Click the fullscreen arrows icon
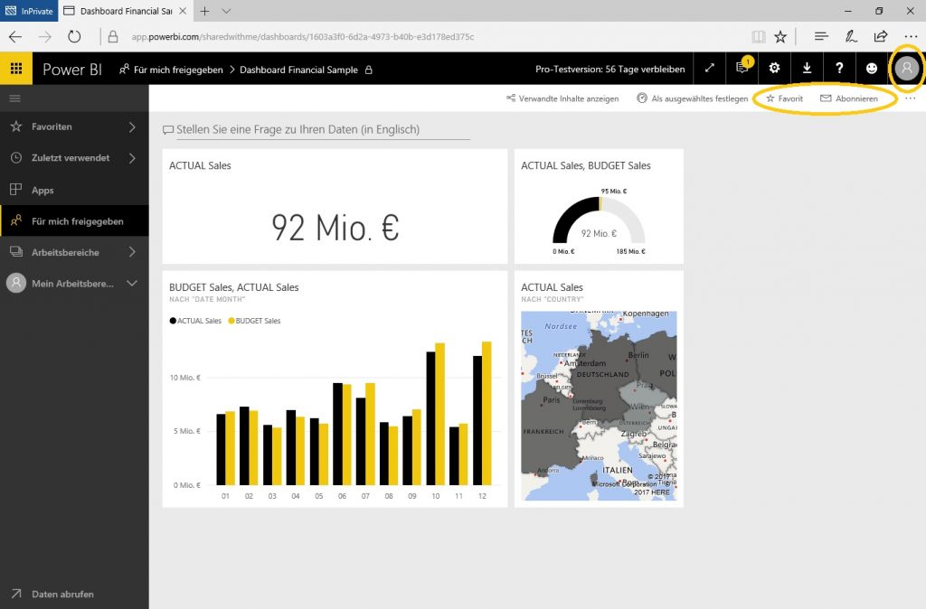This screenshot has width=926, height=609. pyautogui.click(x=709, y=68)
